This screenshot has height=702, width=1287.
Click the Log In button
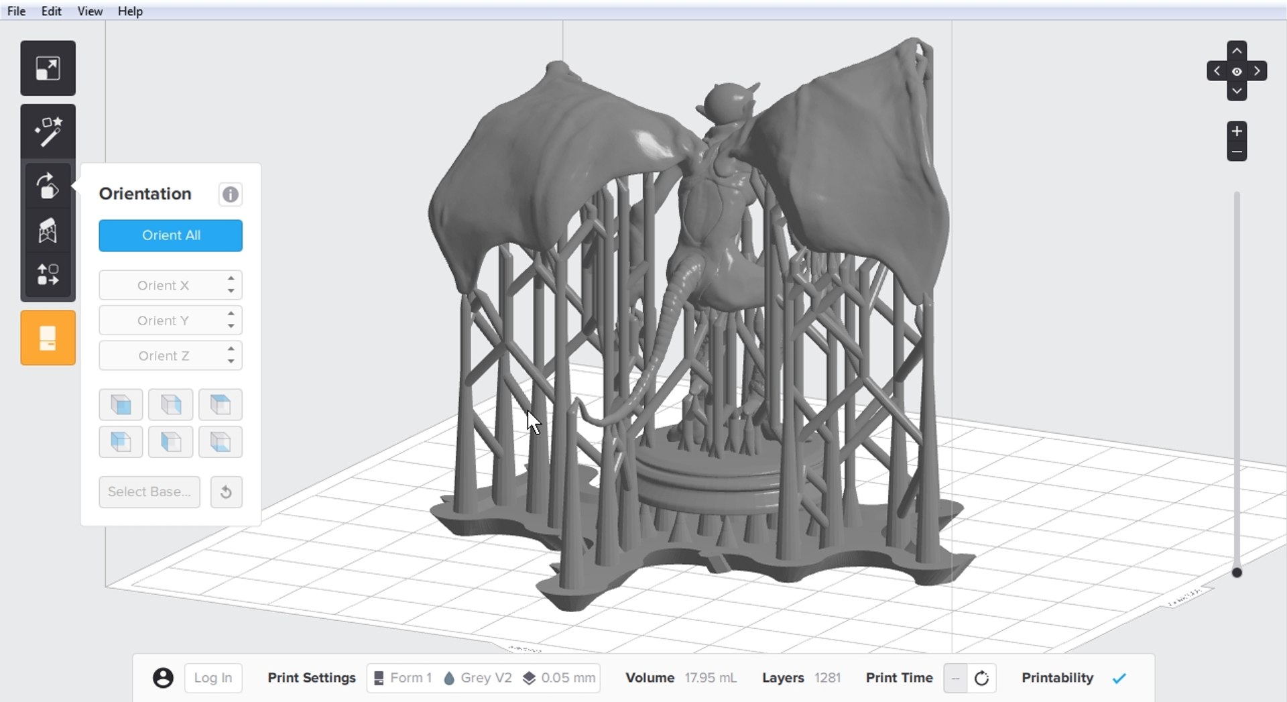[x=213, y=678]
